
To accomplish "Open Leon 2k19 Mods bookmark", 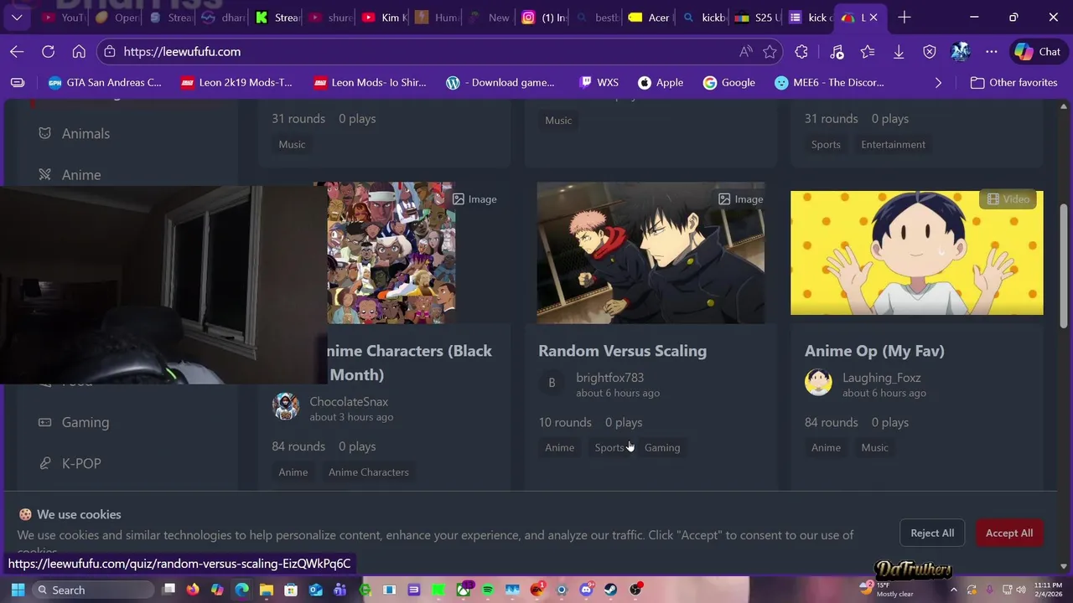I will [x=237, y=83].
